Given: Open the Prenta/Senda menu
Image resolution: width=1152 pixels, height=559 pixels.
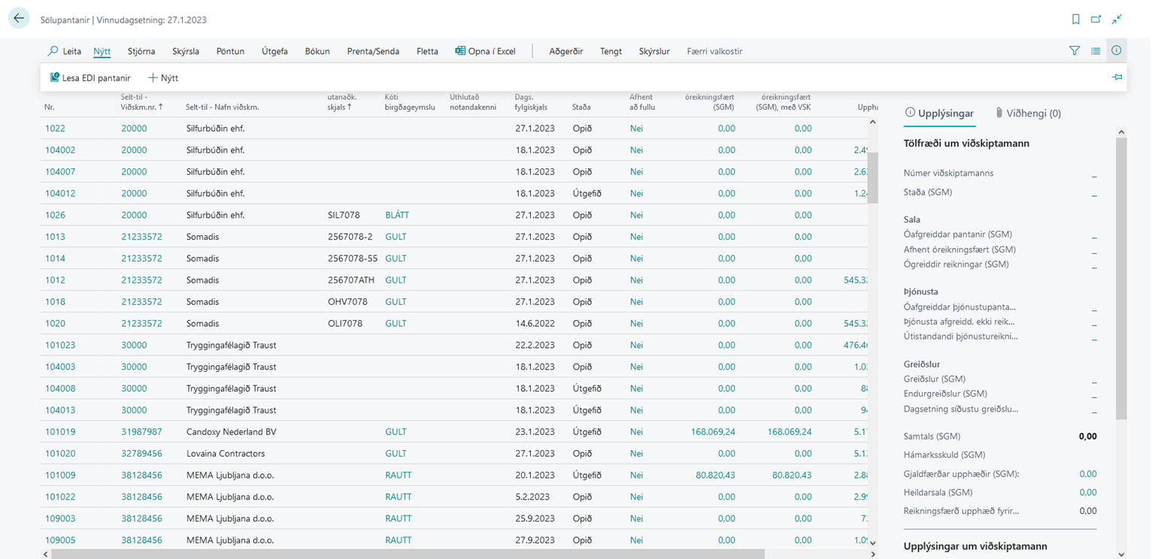Looking at the screenshot, I should (373, 52).
